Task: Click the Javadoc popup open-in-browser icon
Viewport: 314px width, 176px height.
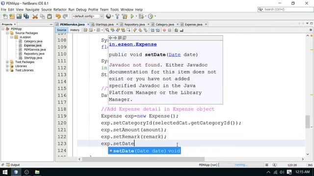Action: point(120,38)
